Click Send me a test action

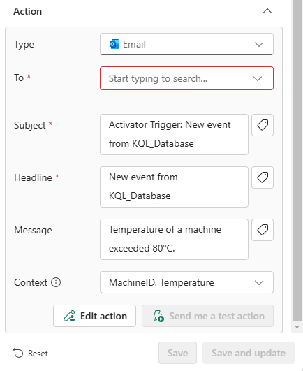click(208, 316)
